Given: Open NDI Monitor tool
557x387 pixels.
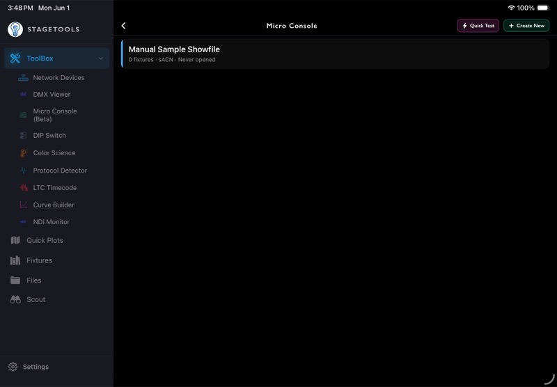Looking at the screenshot, I should coord(51,222).
